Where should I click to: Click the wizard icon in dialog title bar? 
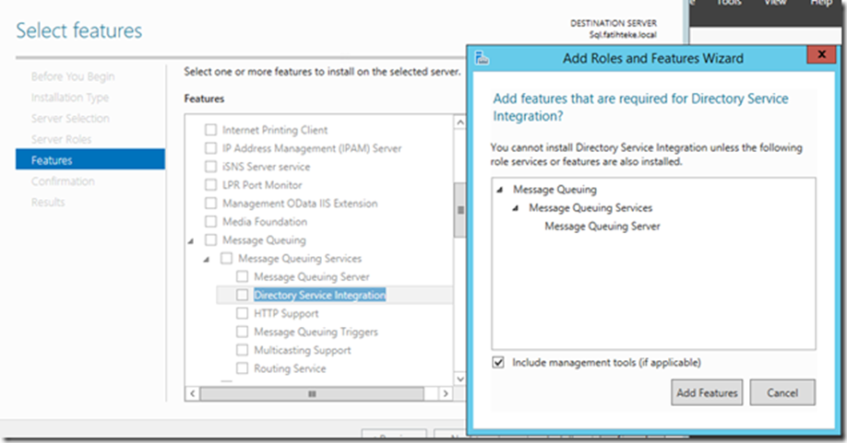[482, 57]
